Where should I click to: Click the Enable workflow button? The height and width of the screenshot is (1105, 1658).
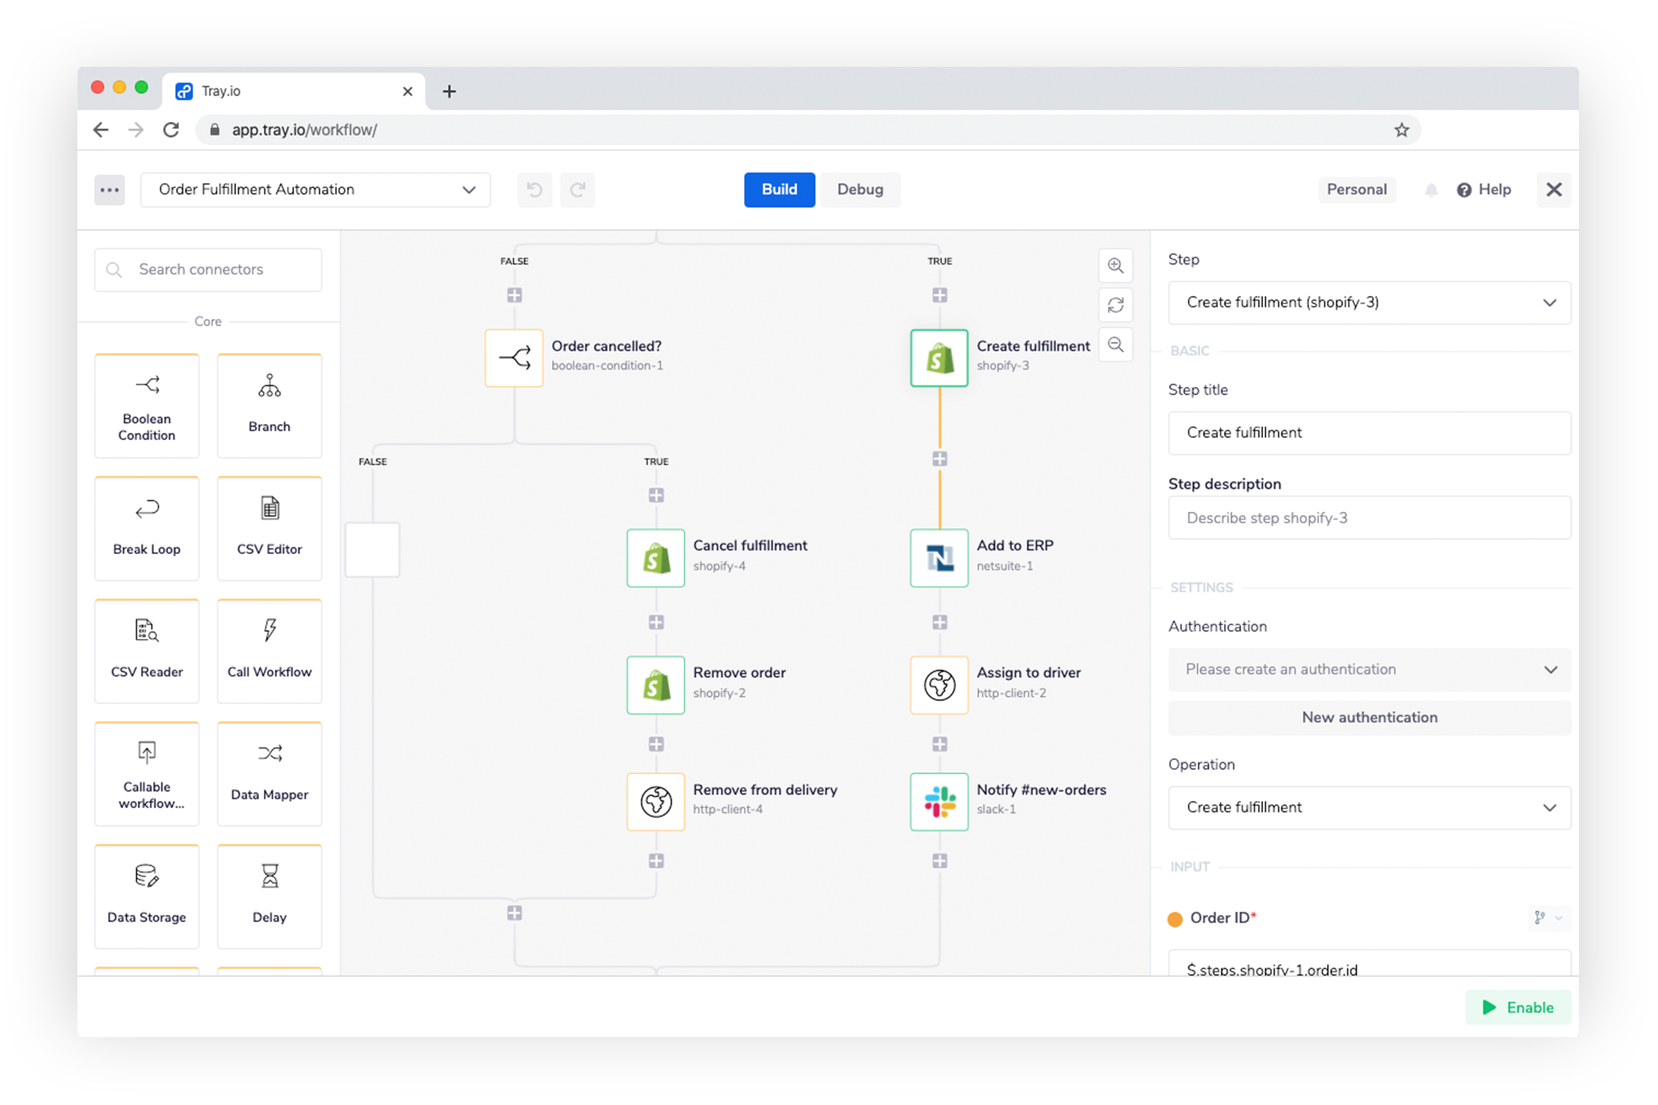1519,1006
